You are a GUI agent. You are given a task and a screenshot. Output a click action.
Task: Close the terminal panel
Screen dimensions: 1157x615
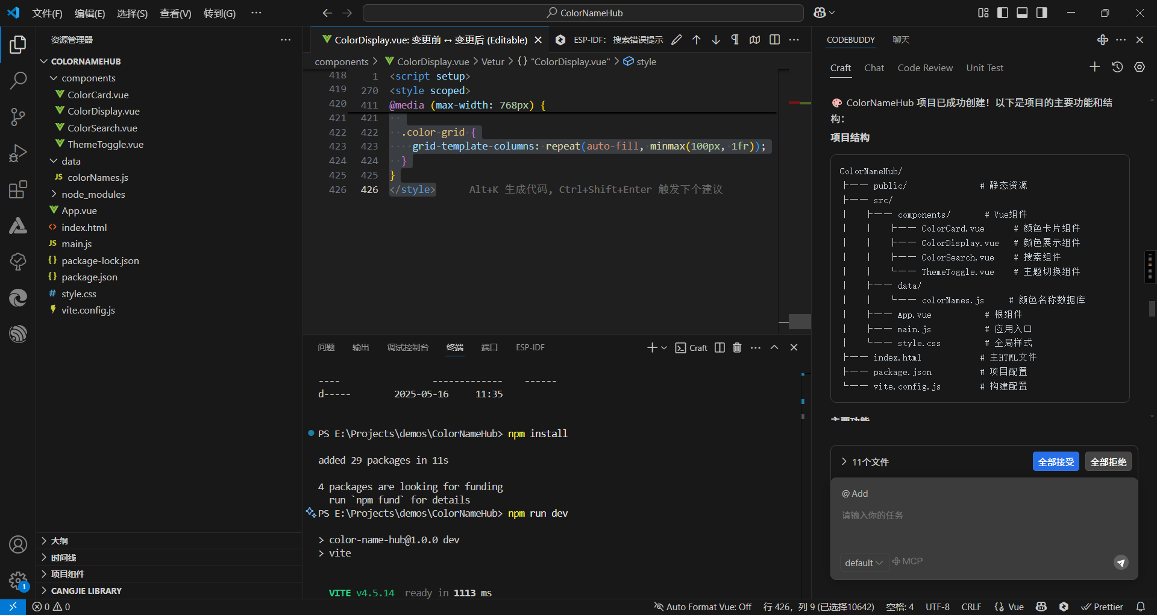point(794,348)
